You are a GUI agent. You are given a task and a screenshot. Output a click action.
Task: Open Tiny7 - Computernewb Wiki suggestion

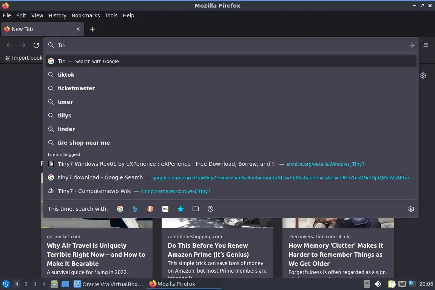(x=231, y=191)
